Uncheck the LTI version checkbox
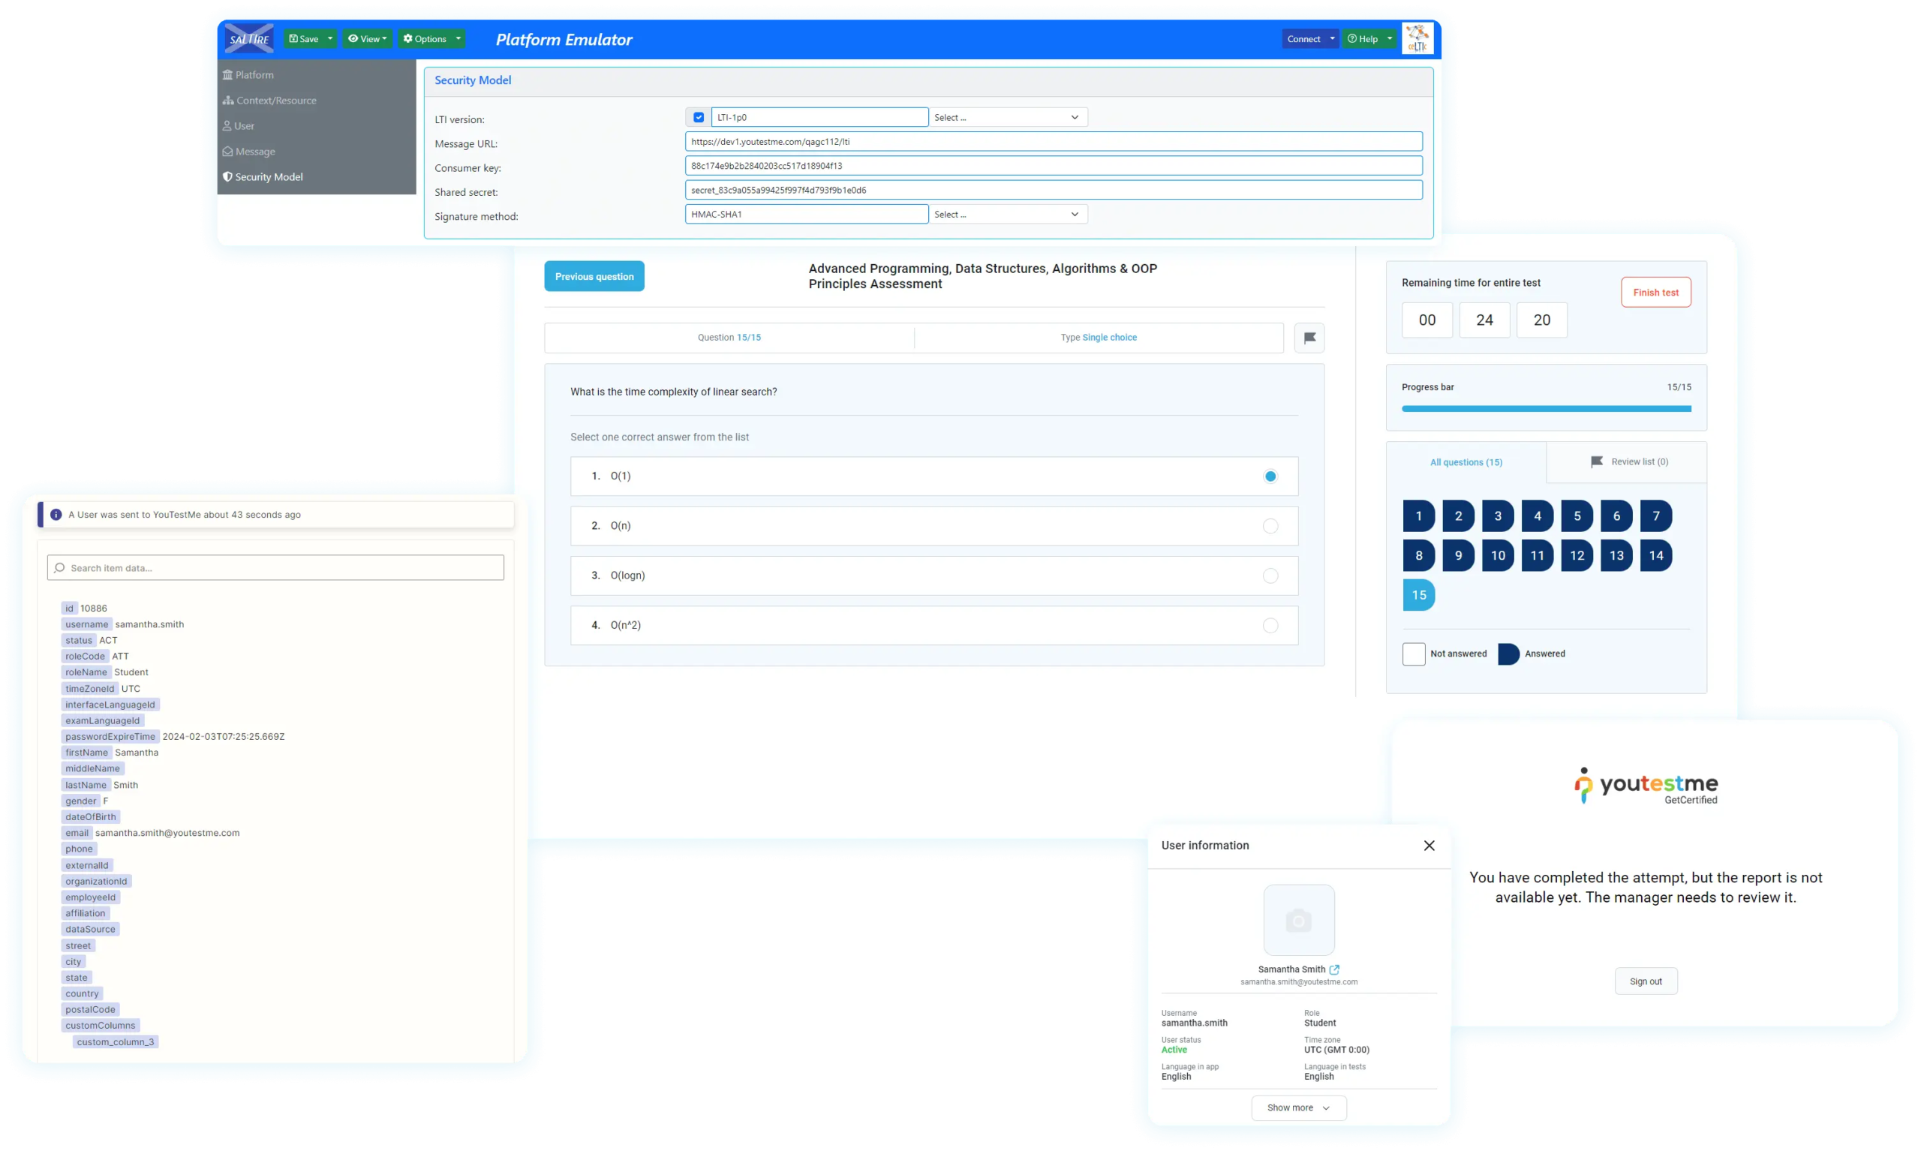The image size is (1921, 1151). click(698, 117)
